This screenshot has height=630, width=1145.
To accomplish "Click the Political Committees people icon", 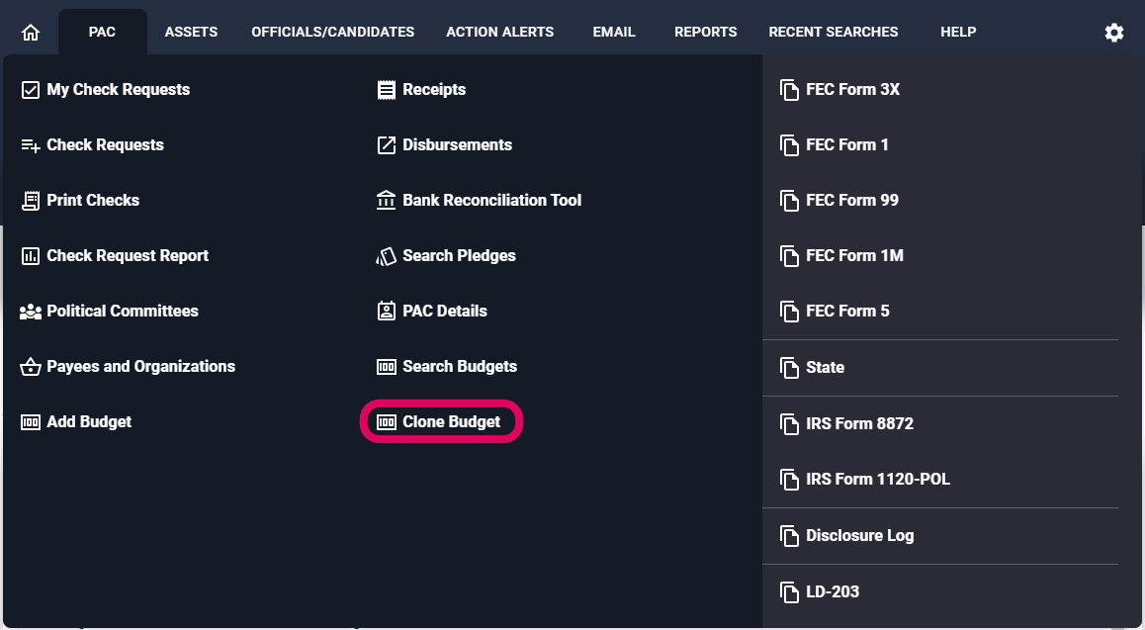I will point(30,312).
